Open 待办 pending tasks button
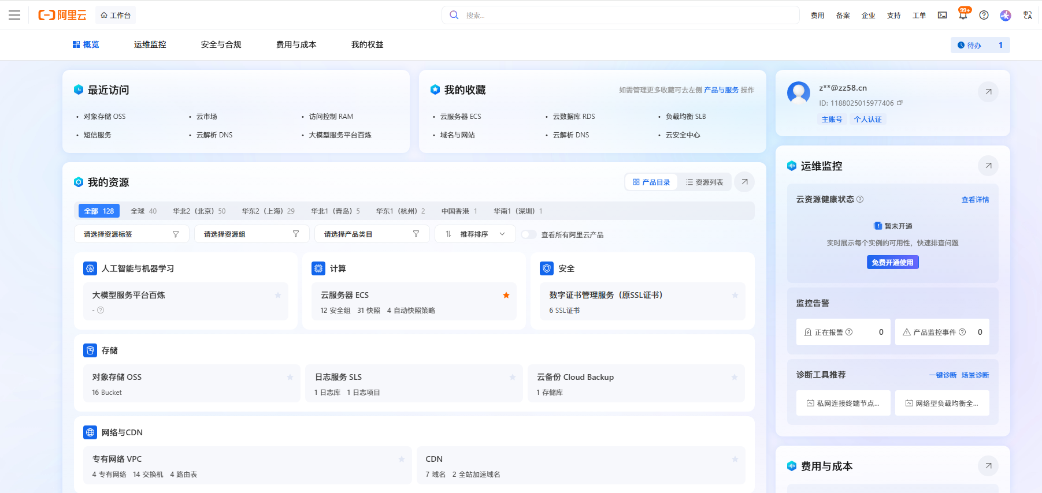1042x493 pixels. tap(980, 45)
